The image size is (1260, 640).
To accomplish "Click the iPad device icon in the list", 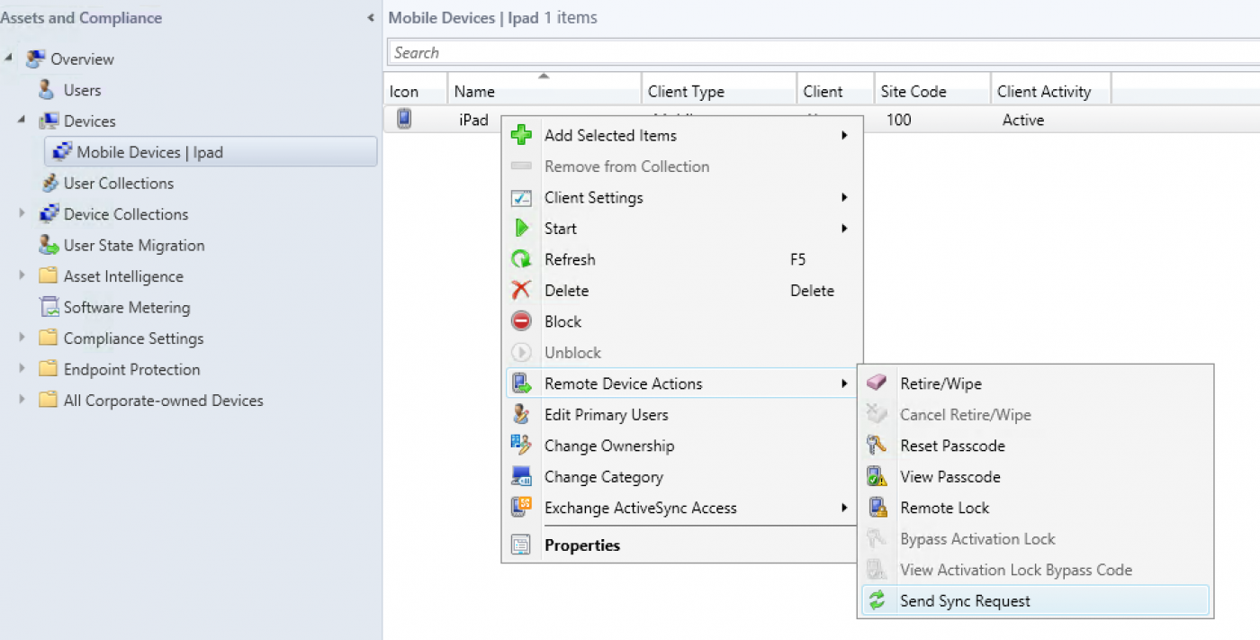I will pyautogui.click(x=403, y=118).
